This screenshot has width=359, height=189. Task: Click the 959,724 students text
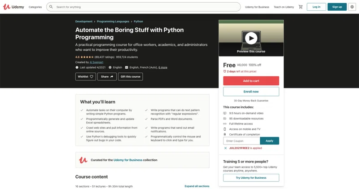[x=127, y=57]
